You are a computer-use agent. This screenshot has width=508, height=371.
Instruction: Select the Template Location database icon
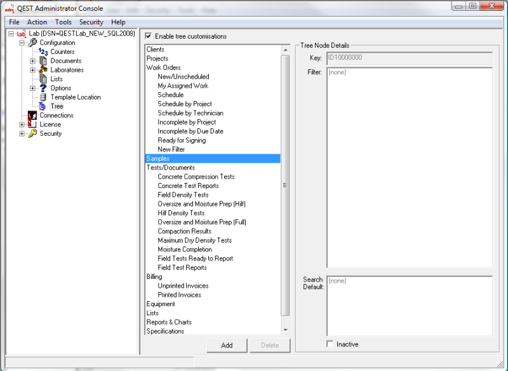[44, 97]
